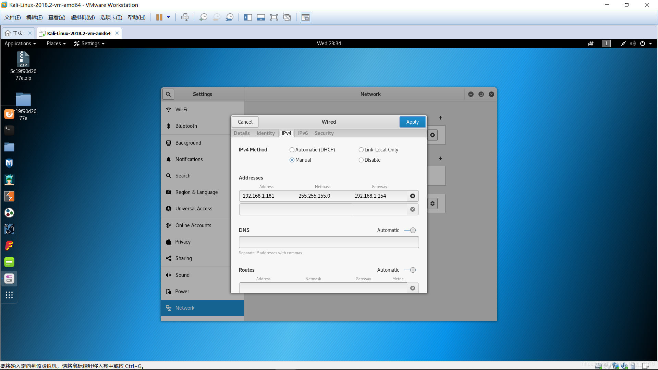Click the Wed 23:34 clock
This screenshot has width=658, height=370.
coord(329,44)
